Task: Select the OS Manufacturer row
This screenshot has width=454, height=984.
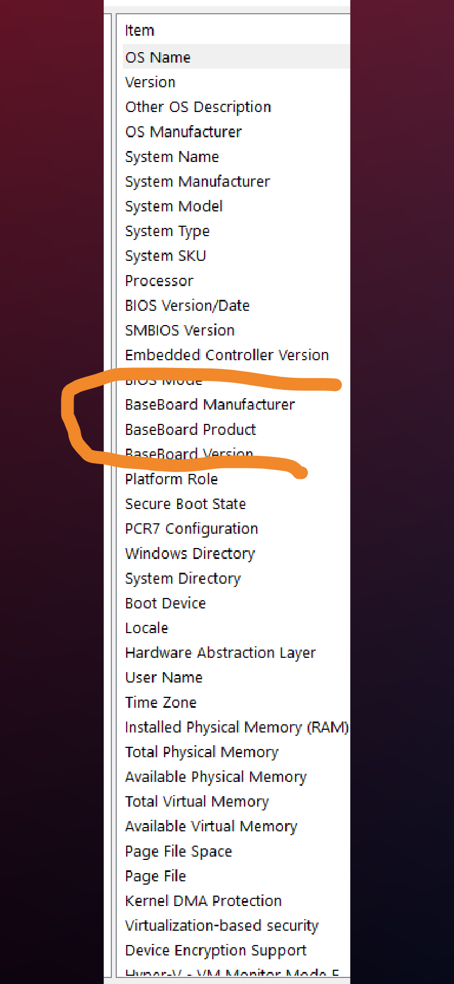Action: [183, 132]
